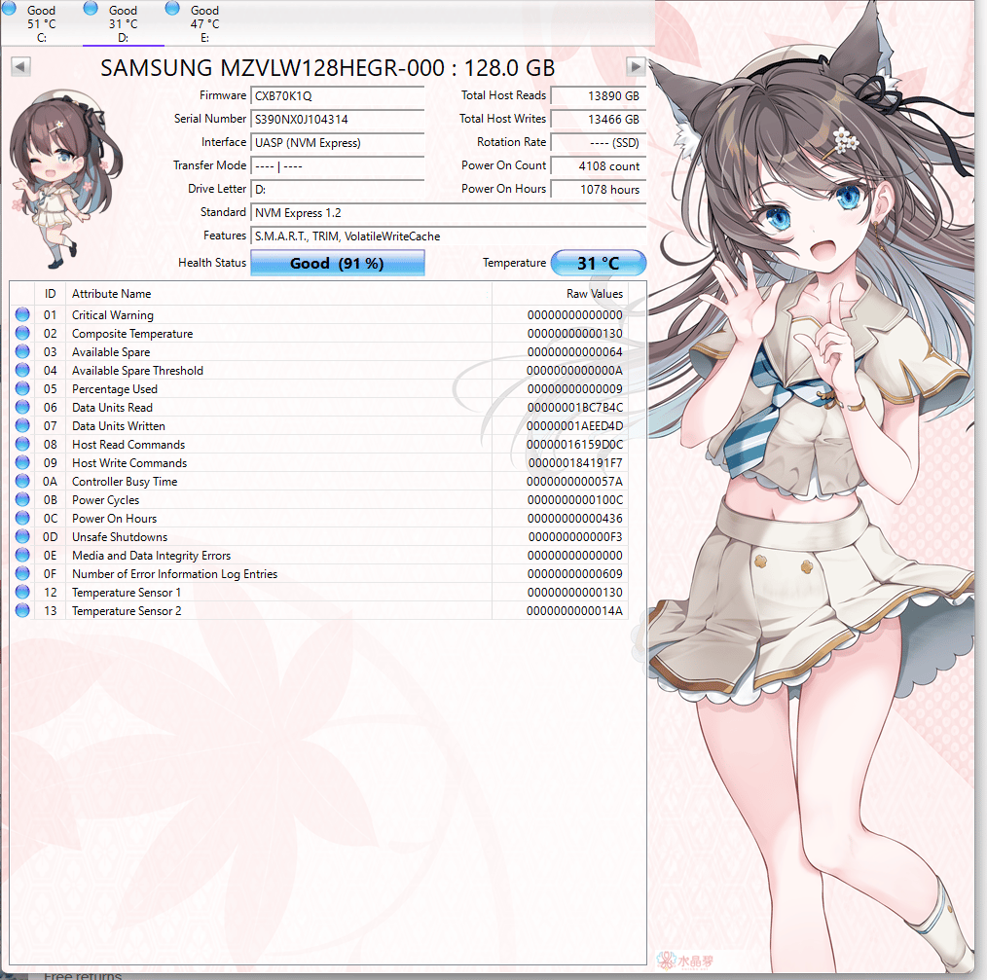Click status orb for Data Units Written row
Screen dimensions: 987x980
pos(22,425)
